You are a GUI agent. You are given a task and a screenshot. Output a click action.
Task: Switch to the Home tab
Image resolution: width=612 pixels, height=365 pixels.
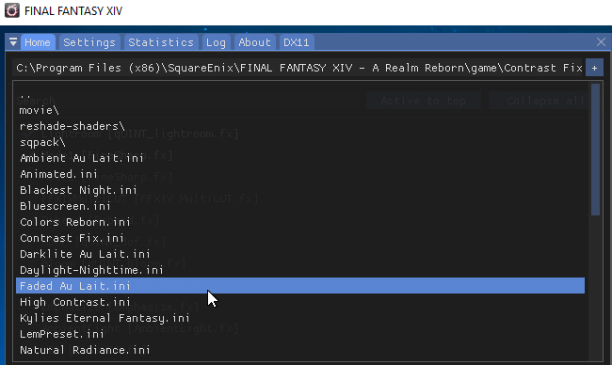tap(38, 42)
